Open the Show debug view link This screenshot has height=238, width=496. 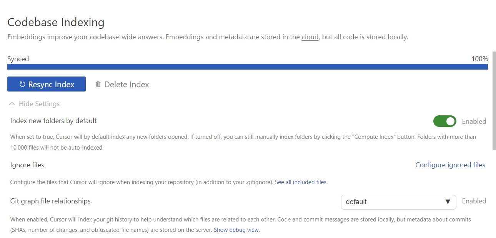point(236,230)
